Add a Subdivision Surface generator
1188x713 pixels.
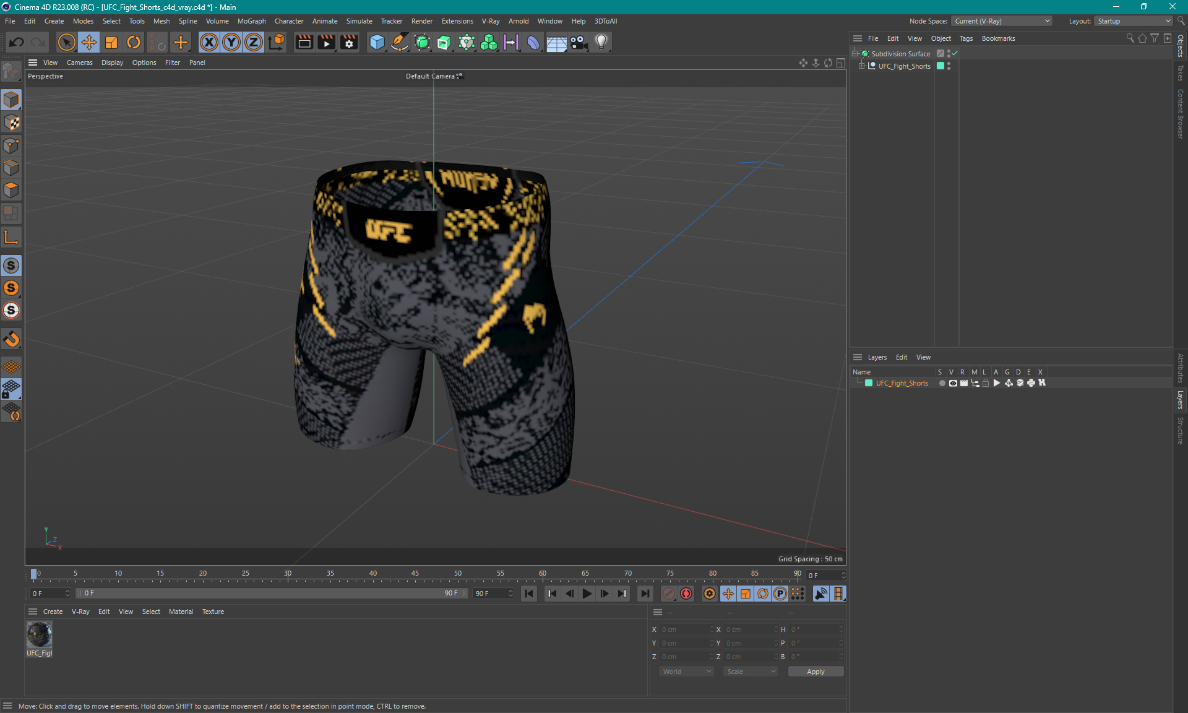click(x=422, y=42)
